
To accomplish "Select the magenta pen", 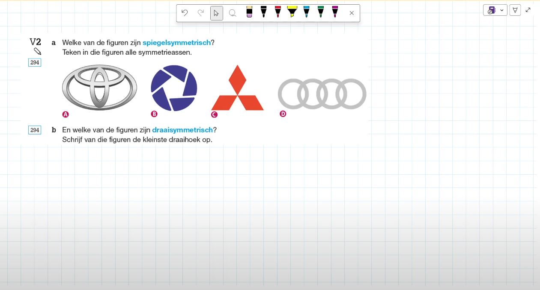I will 335,12.
